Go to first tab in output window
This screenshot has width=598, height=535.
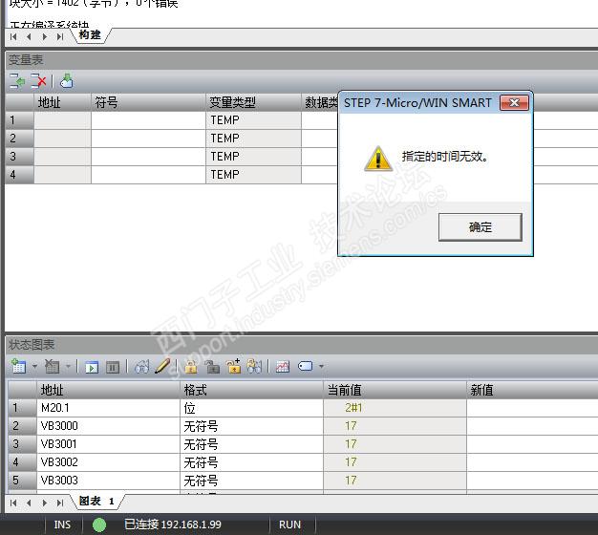point(13,37)
